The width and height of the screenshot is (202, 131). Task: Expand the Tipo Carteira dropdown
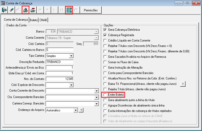coord(71,56)
